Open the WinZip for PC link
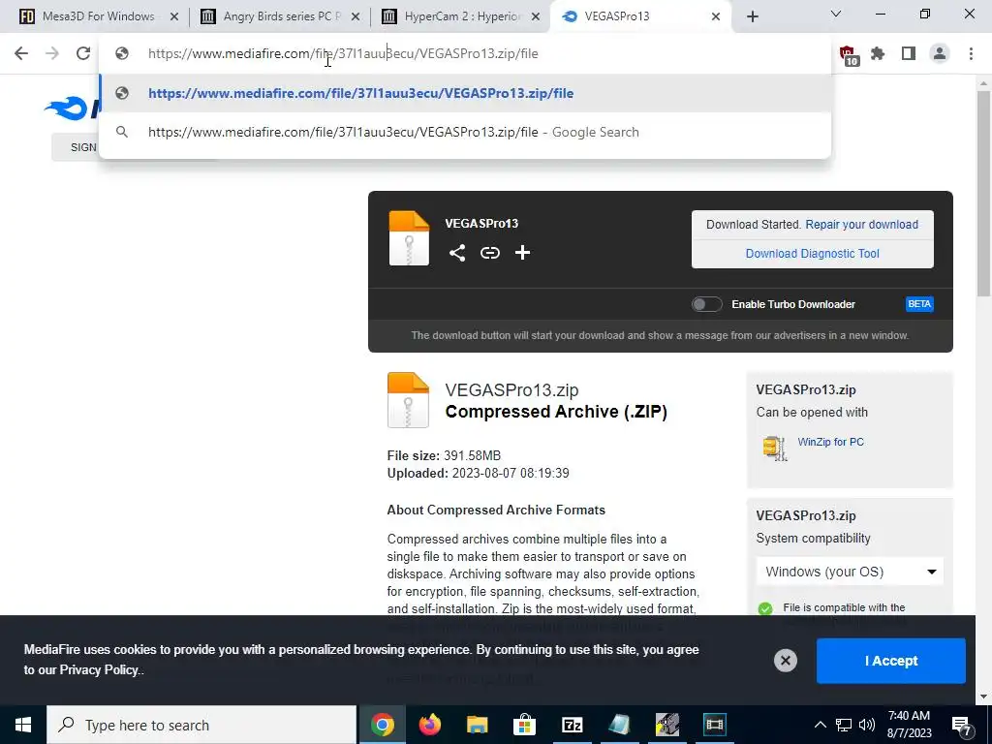 tap(830, 442)
